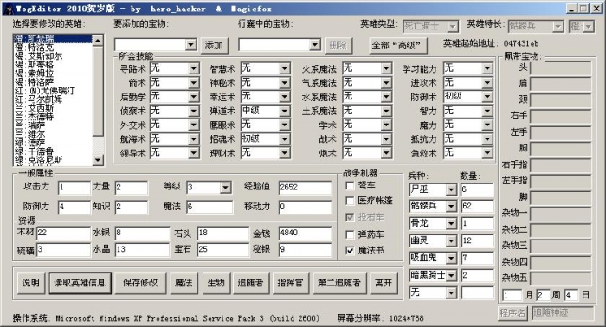
Task: Click the 知识 input field
Action: click(132, 207)
